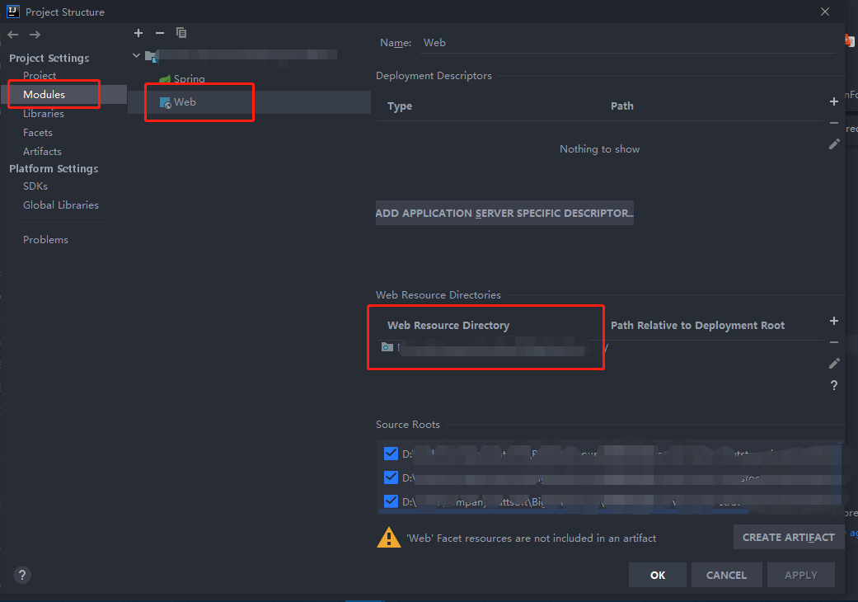Click the IntelliJ logo in title bar

coord(13,12)
